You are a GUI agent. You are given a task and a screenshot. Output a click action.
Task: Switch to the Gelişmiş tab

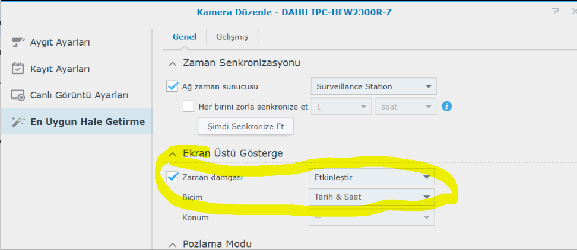(232, 37)
